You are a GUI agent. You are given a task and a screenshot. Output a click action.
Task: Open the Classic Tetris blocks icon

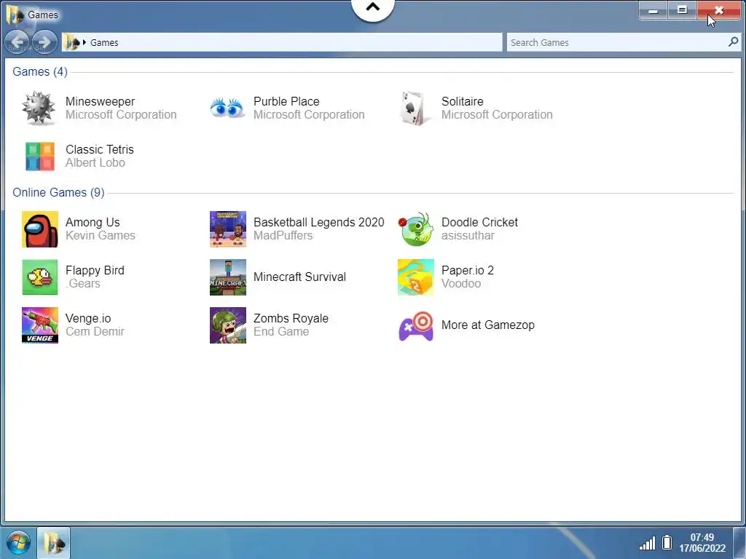click(x=40, y=156)
